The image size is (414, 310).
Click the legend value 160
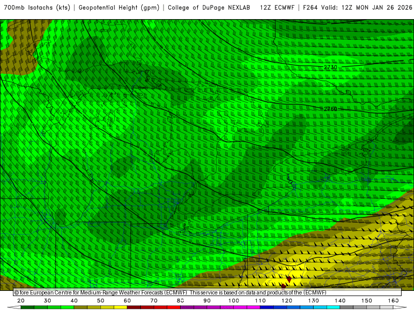tap(393, 301)
